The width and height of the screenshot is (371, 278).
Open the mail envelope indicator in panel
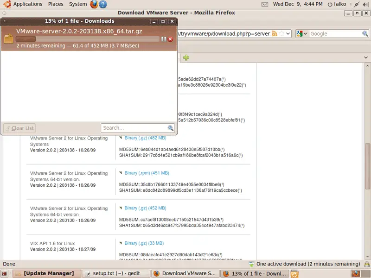pyautogui.click(x=264, y=4)
